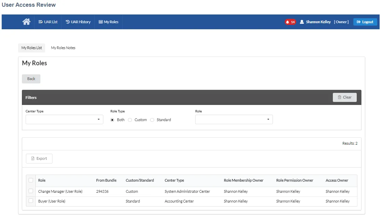Click the Role Membership Owner column header

click(x=244, y=180)
